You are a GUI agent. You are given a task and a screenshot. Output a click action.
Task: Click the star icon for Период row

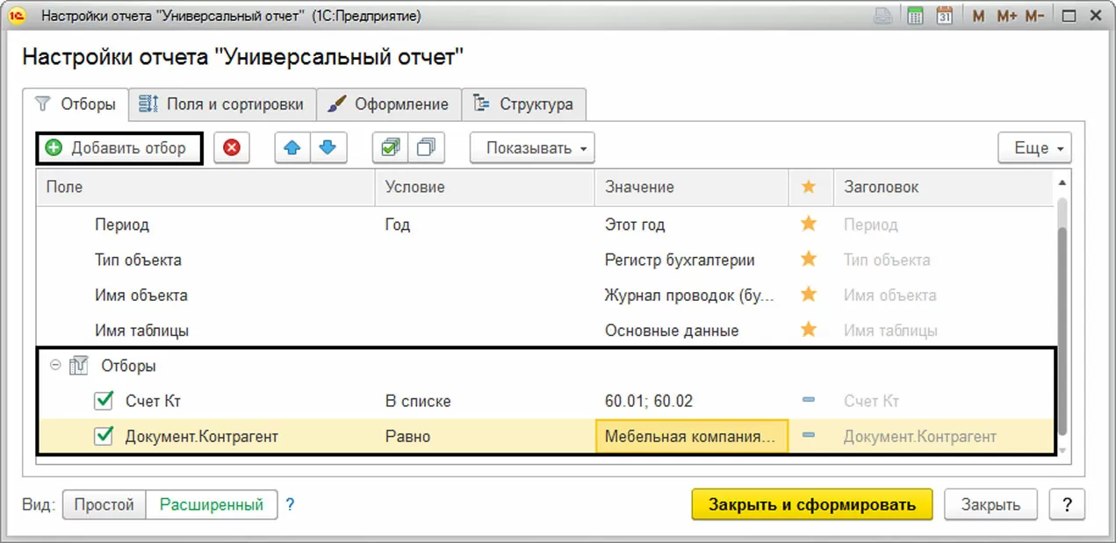point(809,225)
